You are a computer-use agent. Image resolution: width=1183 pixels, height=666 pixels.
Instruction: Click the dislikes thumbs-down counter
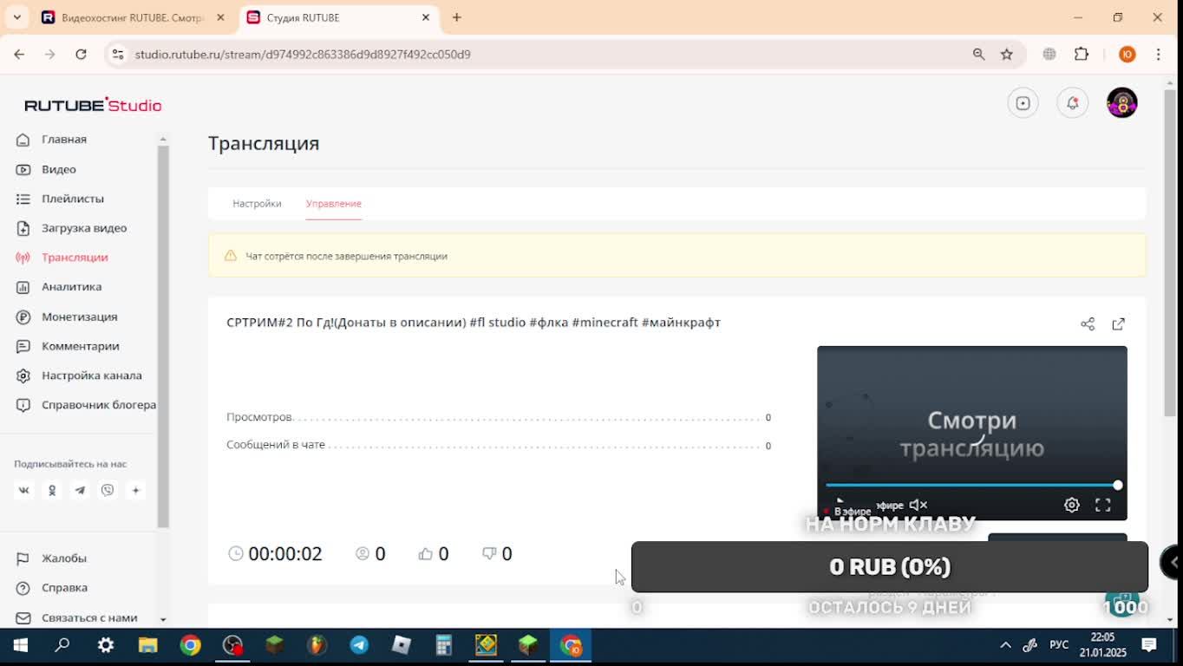[497, 553]
